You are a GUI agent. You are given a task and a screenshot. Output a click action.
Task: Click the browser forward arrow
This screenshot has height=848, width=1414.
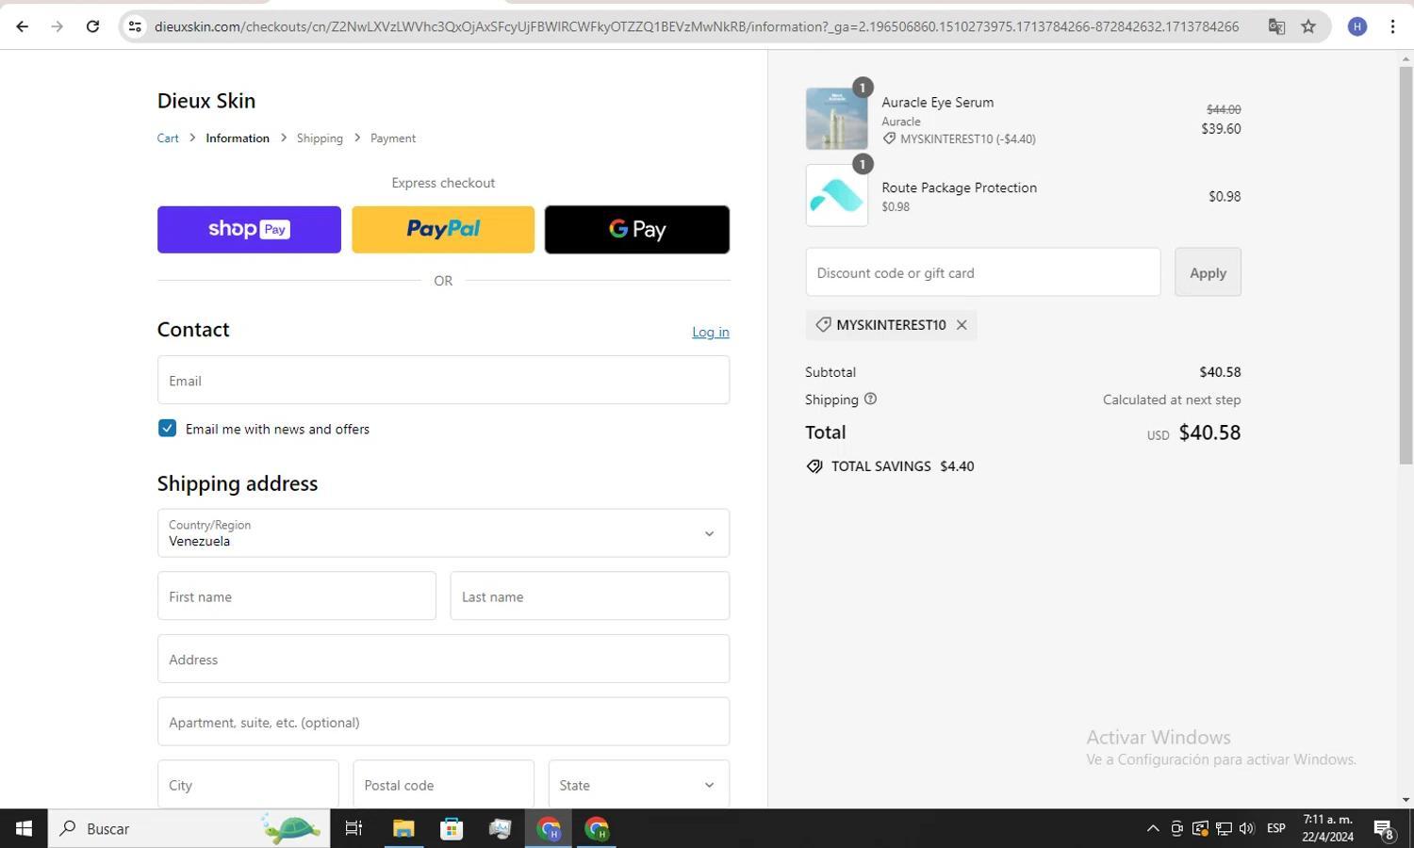click(x=57, y=25)
